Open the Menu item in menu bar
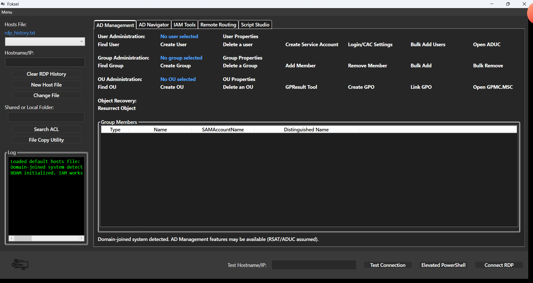Viewport: 533px width, 283px height. tap(7, 12)
